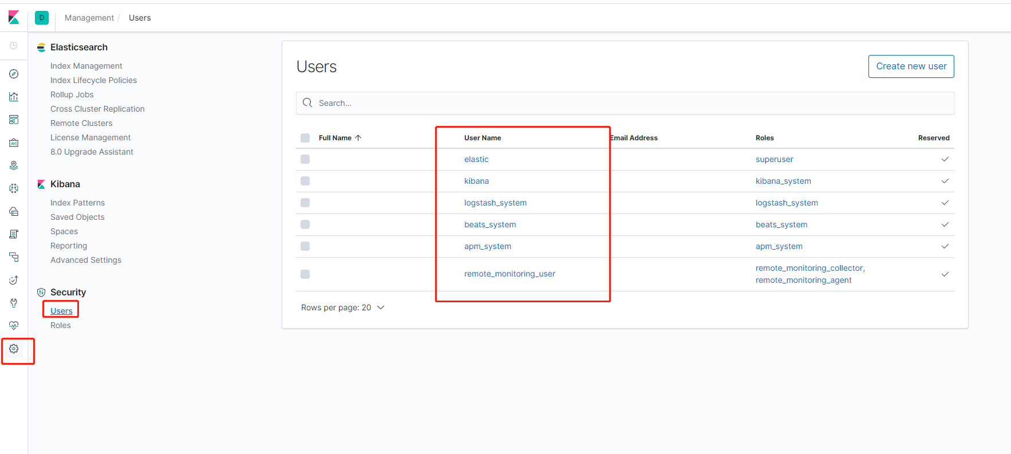Tick the apm_system row checkbox

(305, 246)
